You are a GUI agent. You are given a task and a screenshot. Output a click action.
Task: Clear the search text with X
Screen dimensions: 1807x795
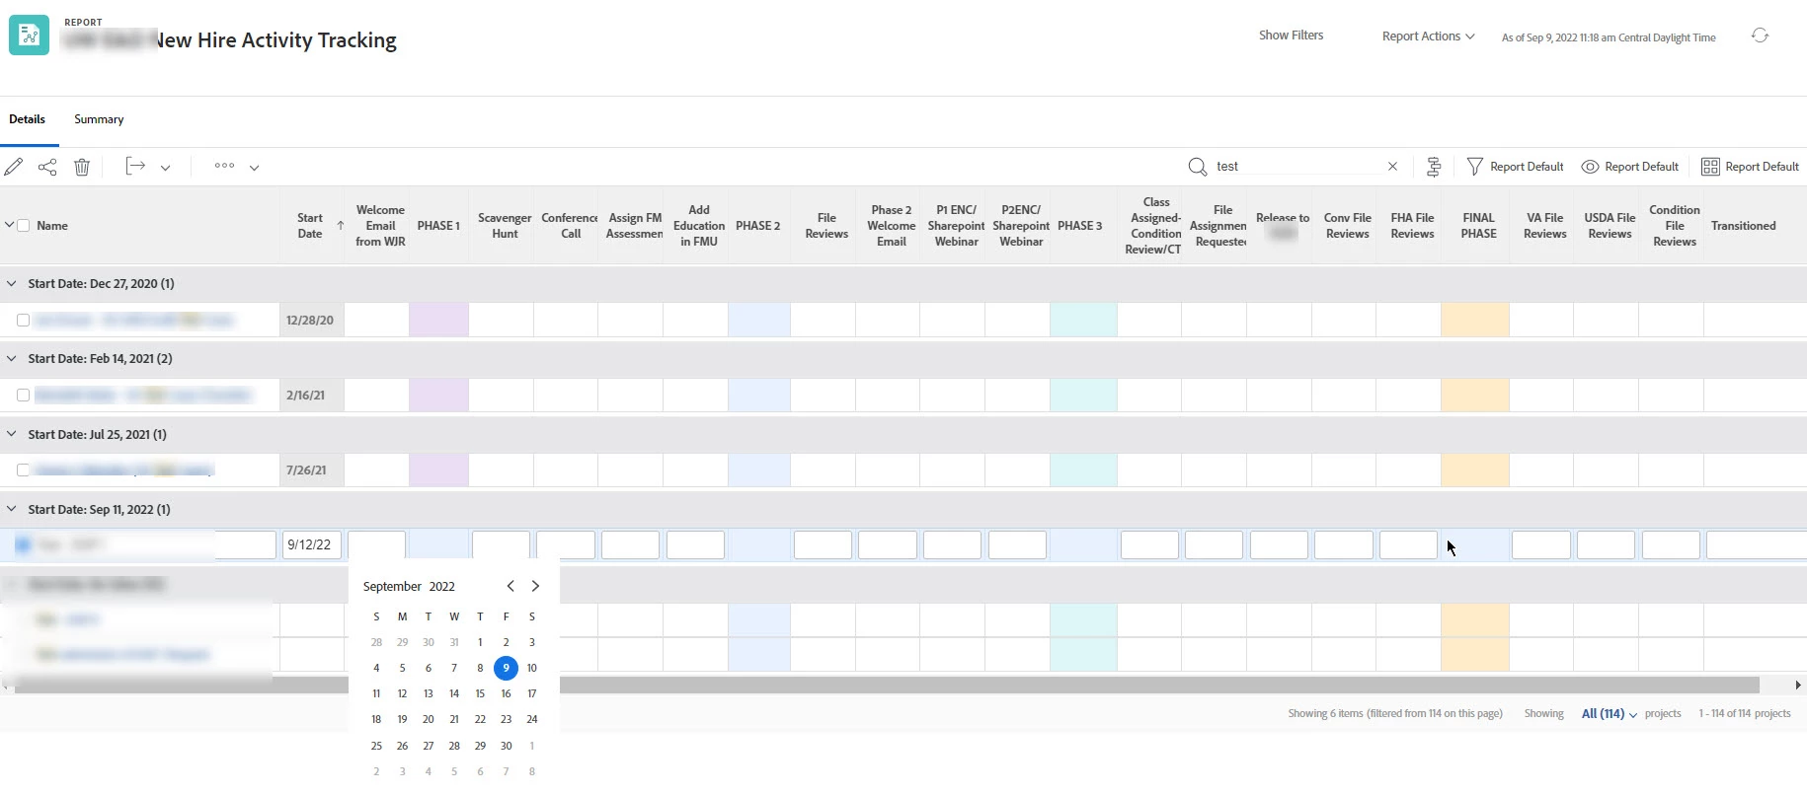tap(1392, 167)
